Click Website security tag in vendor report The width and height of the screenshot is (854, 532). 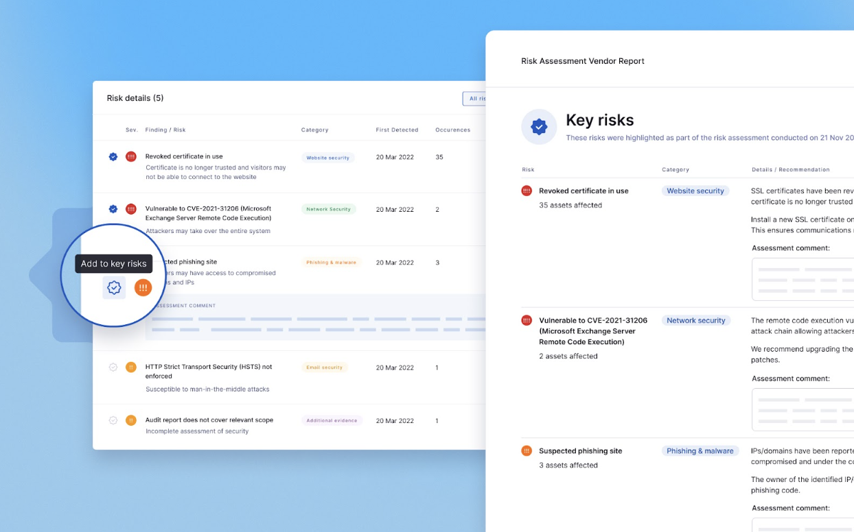click(695, 191)
